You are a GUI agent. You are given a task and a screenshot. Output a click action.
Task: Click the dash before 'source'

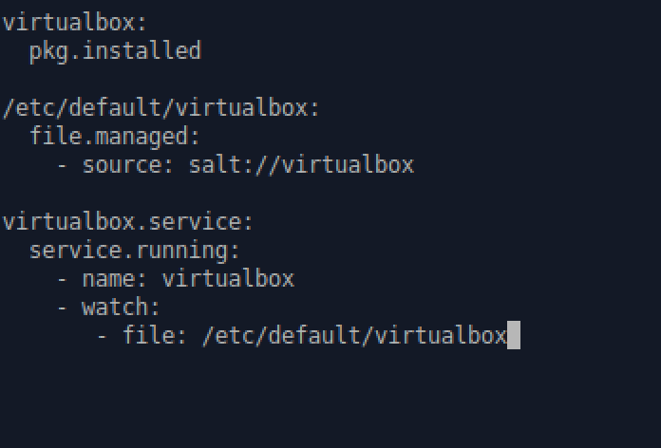point(62,164)
